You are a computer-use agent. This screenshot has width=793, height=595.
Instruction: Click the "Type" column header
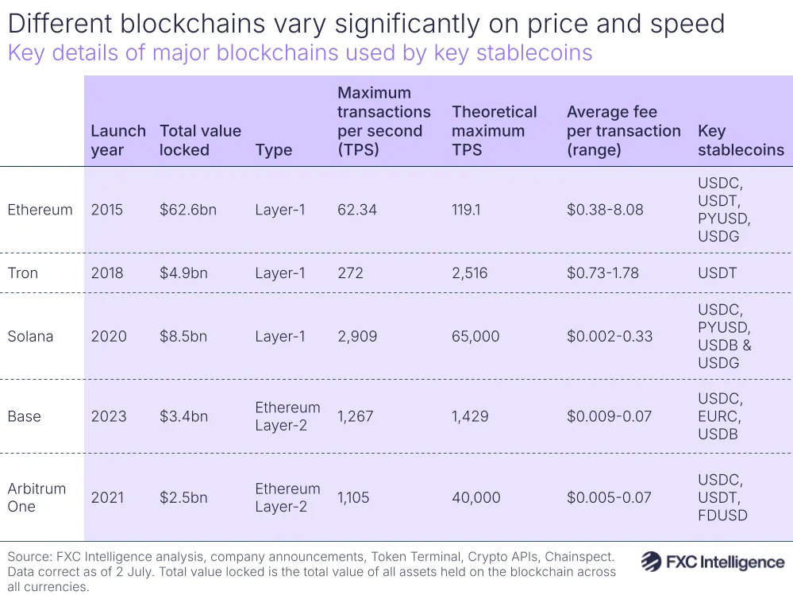pyautogui.click(x=274, y=150)
